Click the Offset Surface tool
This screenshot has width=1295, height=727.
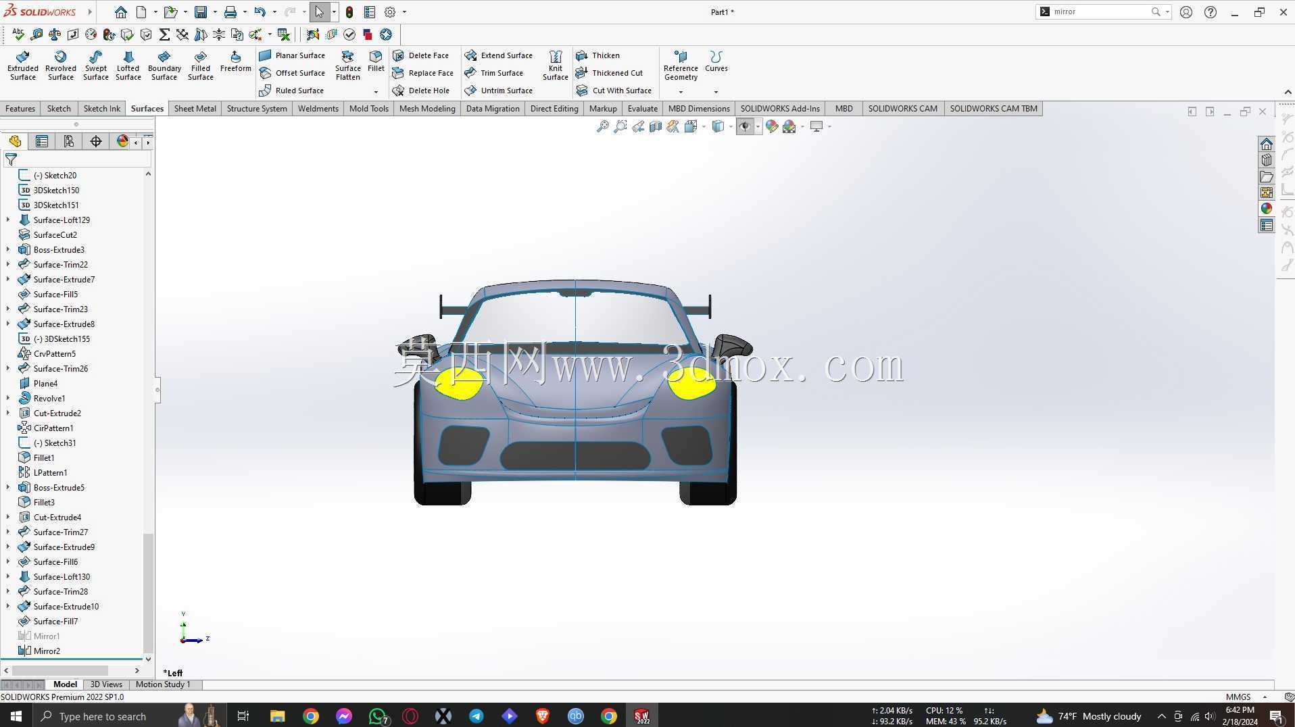[292, 73]
